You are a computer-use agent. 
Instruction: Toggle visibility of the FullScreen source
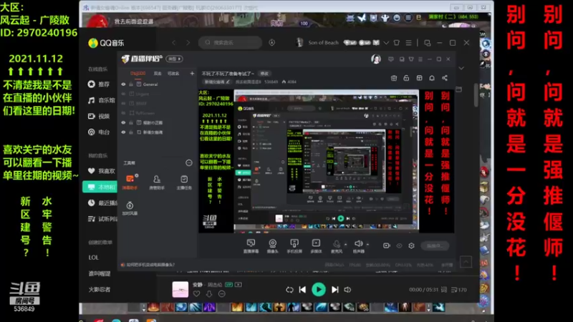(x=123, y=113)
